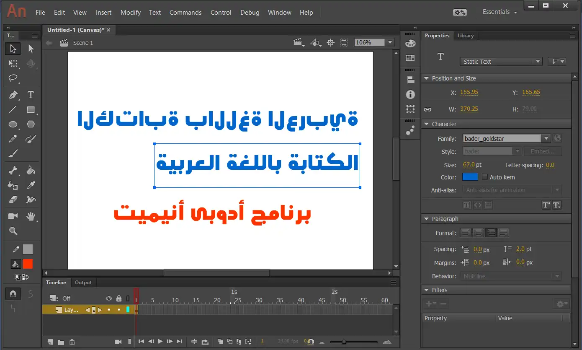
Task: Toggle clip content outside the stage
Action: click(x=344, y=42)
